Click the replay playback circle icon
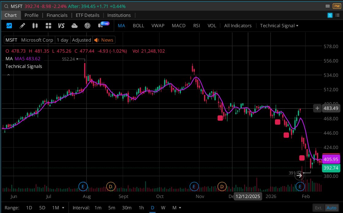Screen dimensions: 343x213 click(87, 26)
